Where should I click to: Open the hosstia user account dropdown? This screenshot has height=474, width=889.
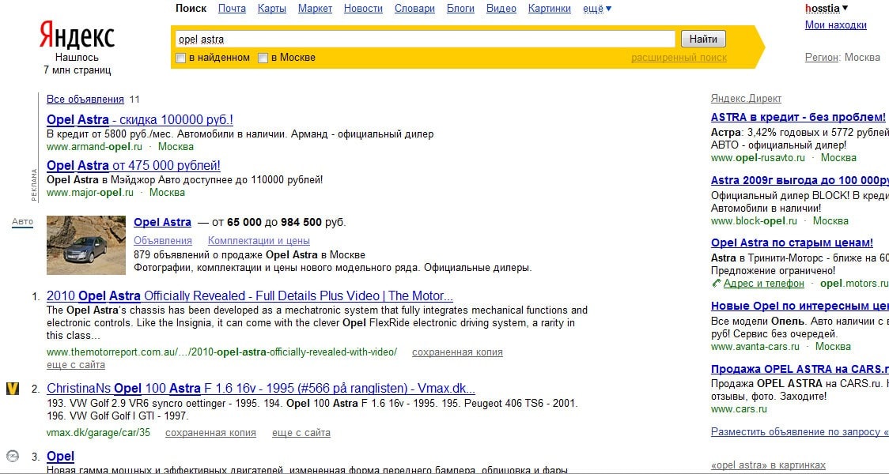[826, 9]
